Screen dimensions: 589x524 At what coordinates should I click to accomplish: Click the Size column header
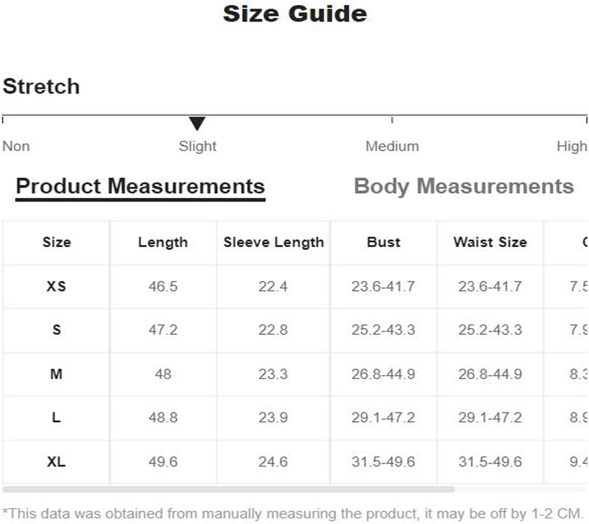(x=57, y=242)
